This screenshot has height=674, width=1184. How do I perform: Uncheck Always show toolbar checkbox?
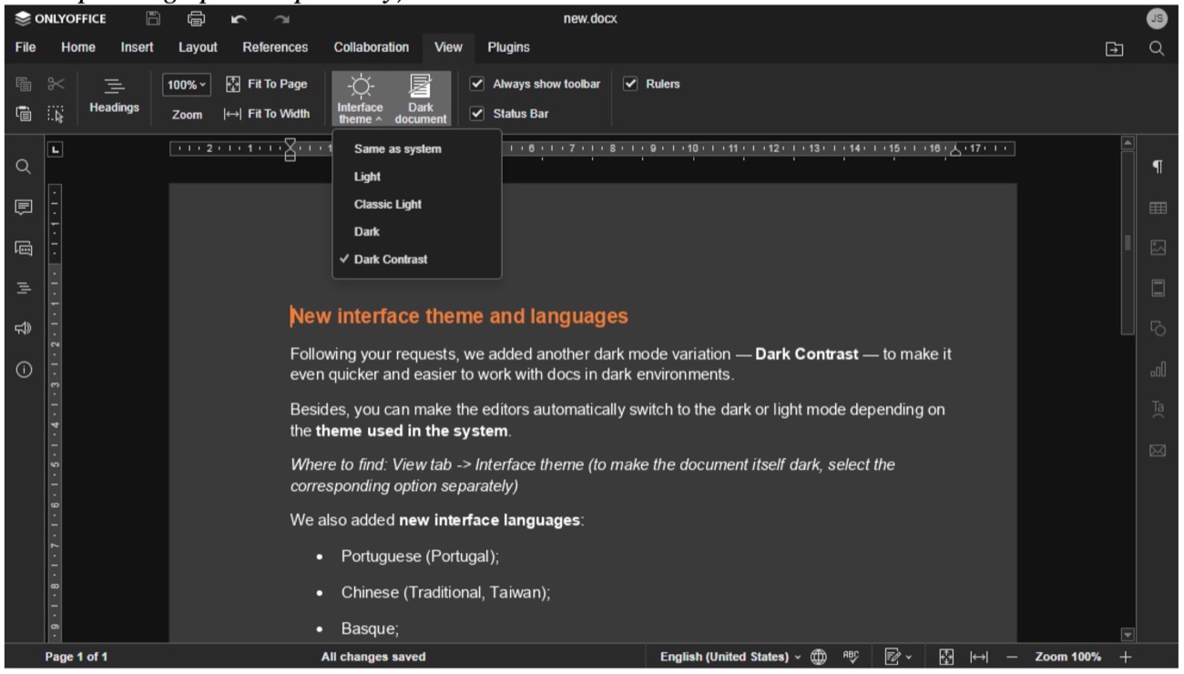(476, 84)
